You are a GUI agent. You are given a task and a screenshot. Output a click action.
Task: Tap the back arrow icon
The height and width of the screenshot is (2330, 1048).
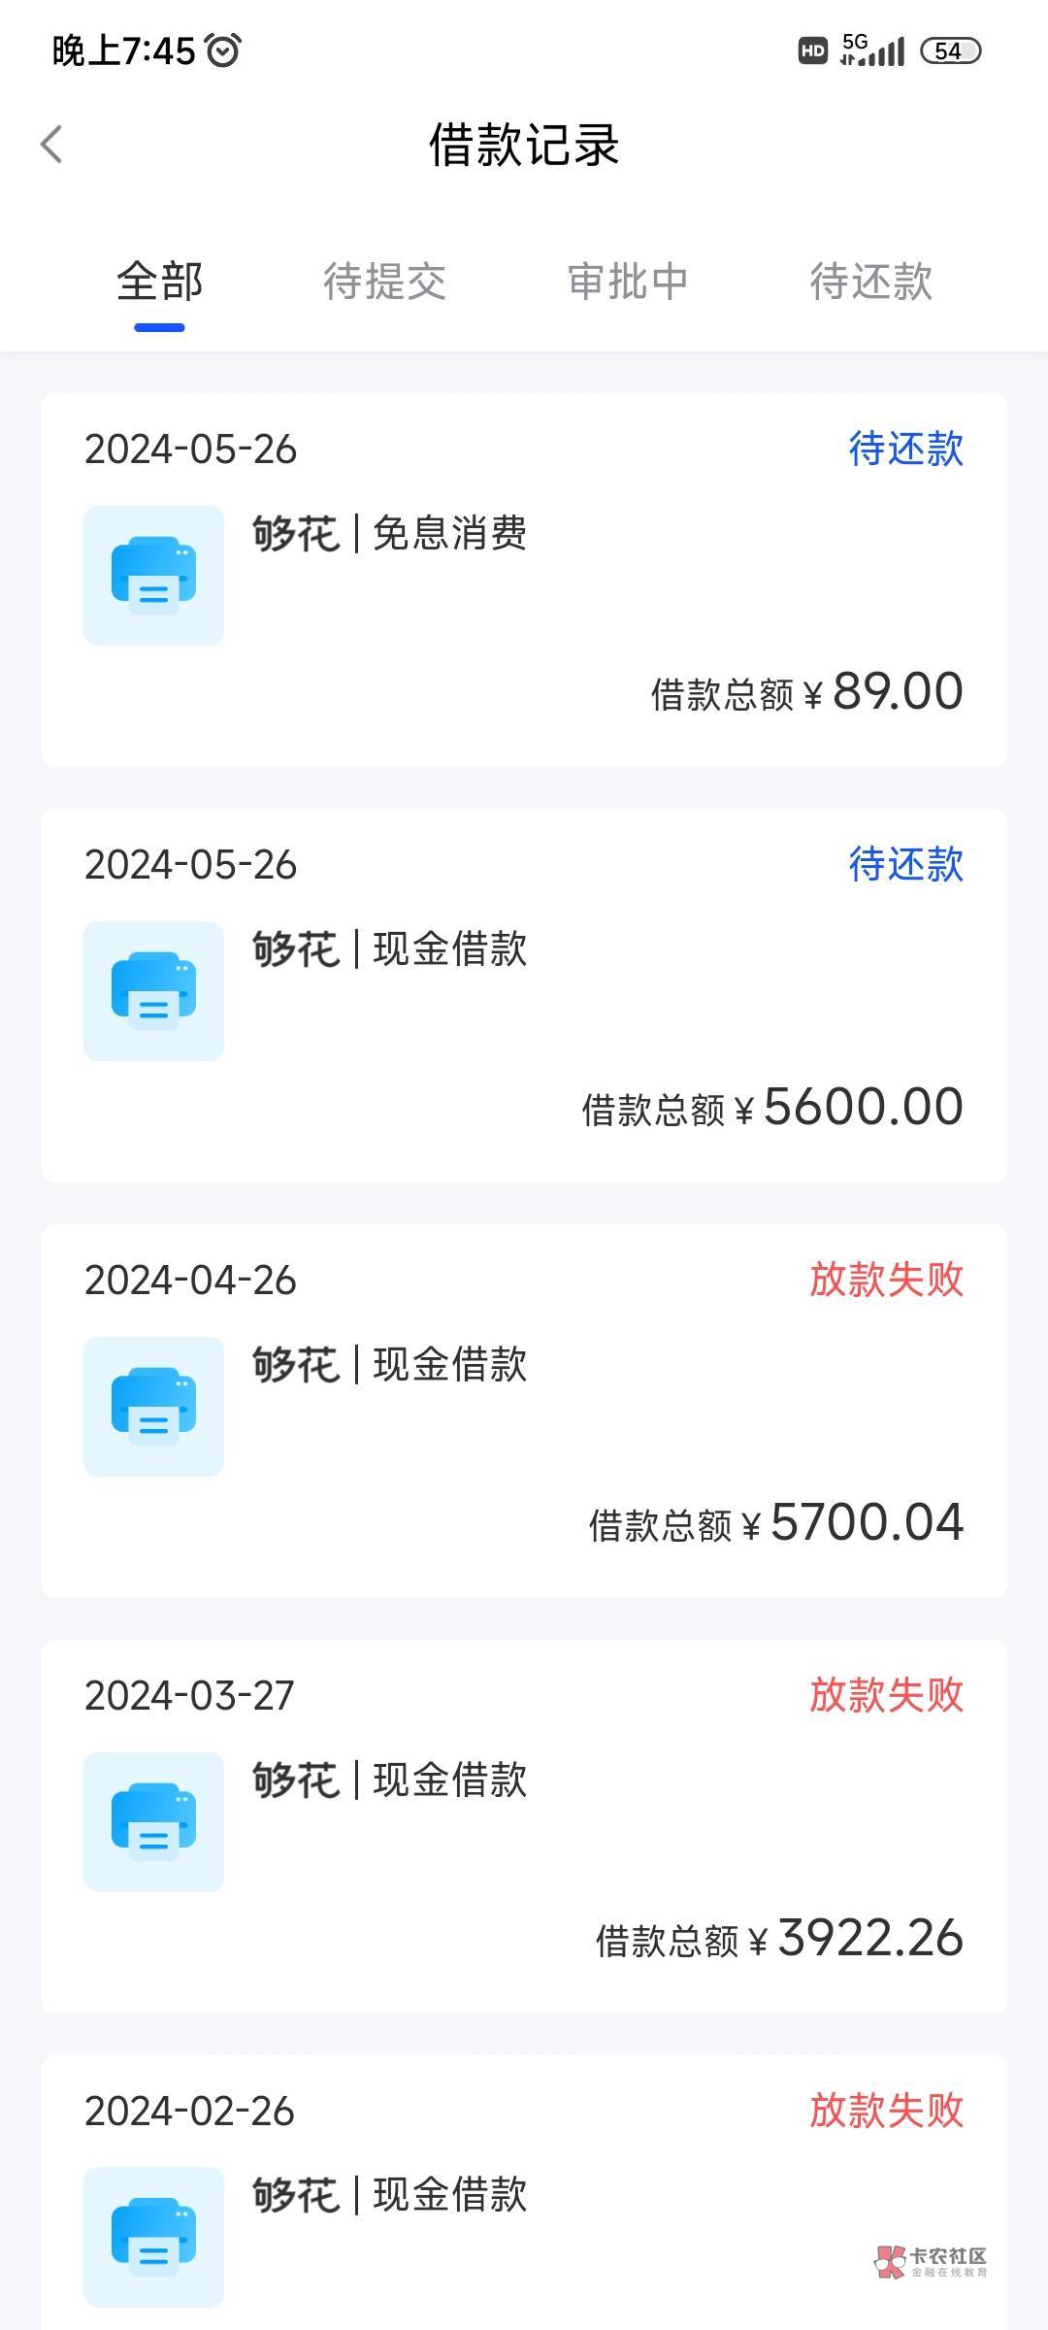(x=51, y=145)
